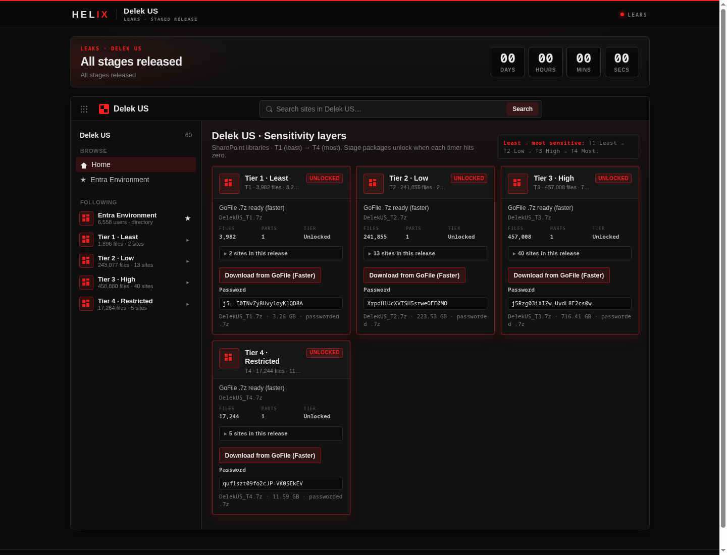The image size is (727, 555).
Task: Open the app grid dots menu
Action: [84, 109]
